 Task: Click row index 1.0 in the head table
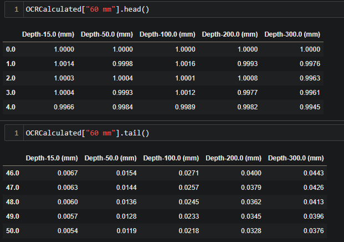click(x=11, y=64)
